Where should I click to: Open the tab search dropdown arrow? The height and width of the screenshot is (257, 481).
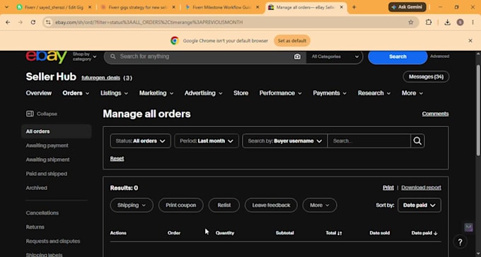pos(6,7)
